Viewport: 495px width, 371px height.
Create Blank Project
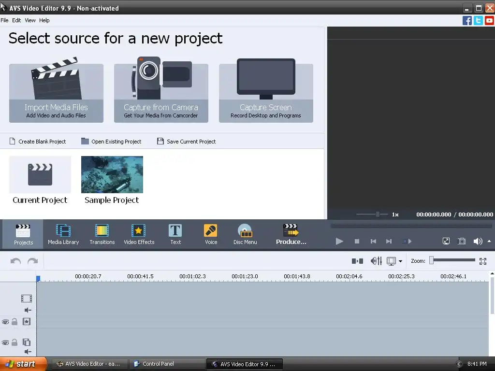38,142
